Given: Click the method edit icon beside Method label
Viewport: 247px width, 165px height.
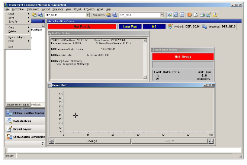Looking at the screenshot, I should 170,26.
